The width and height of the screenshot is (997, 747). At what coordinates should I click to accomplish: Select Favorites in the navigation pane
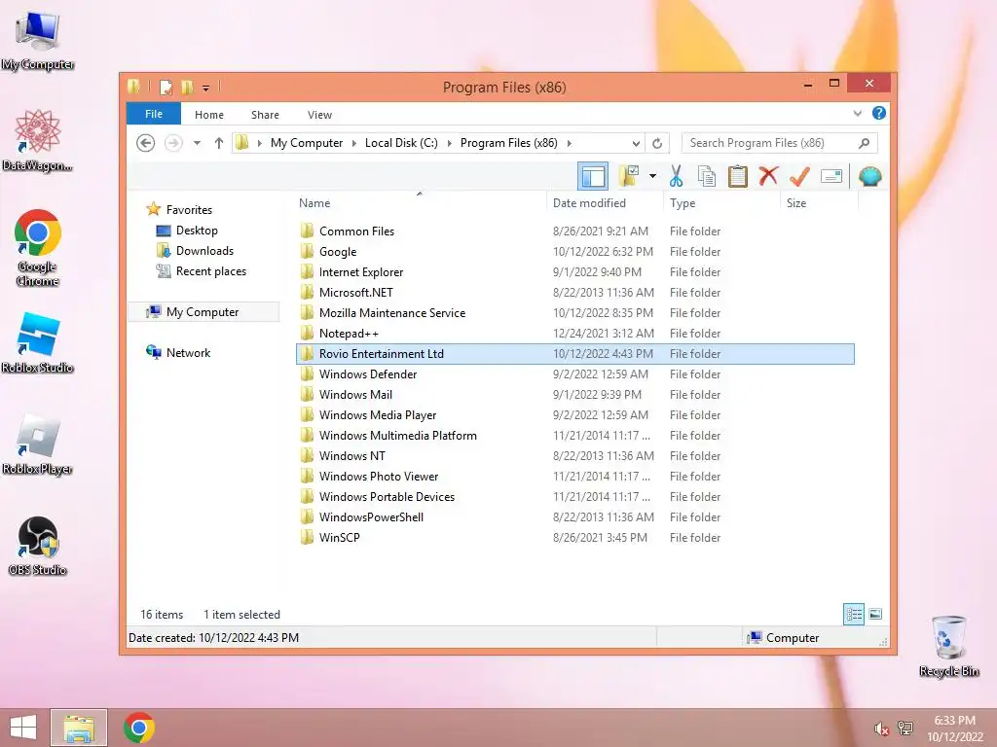[189, 210]
